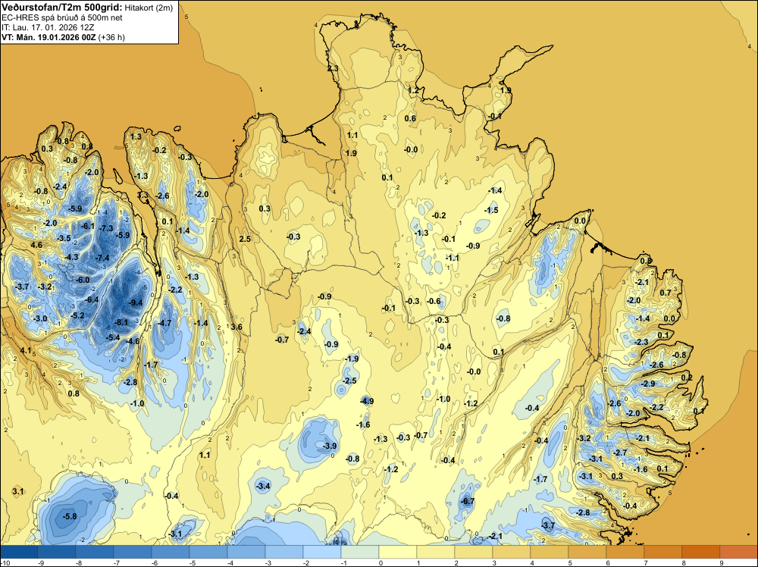Click the -4.9 temperature value
This screenshot has height=567, width=758.
pos(367,401)
